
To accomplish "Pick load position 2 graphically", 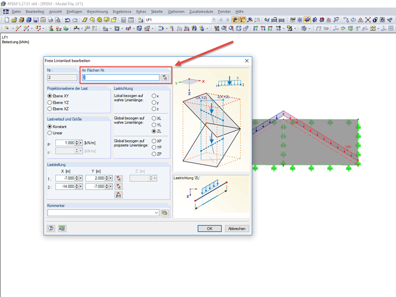I will (x=118, y=187).
